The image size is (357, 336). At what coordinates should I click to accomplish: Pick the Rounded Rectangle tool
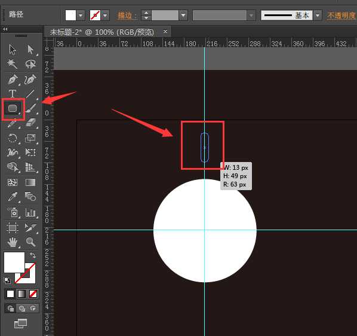13,109
